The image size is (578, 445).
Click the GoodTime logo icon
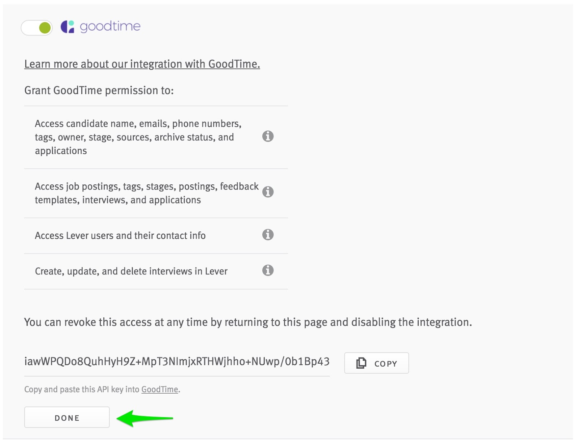(68, 26)
